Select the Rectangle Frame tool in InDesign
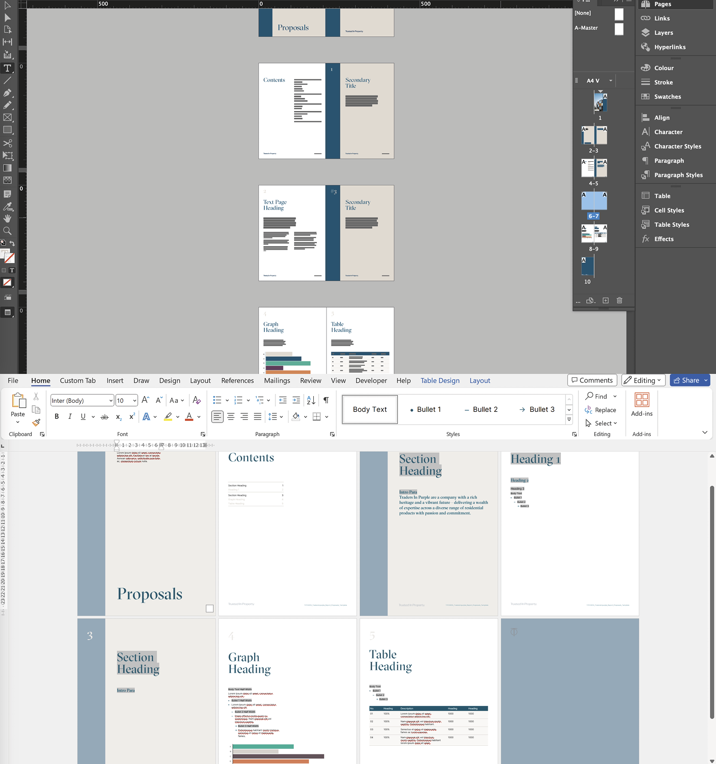 point(8,117)
